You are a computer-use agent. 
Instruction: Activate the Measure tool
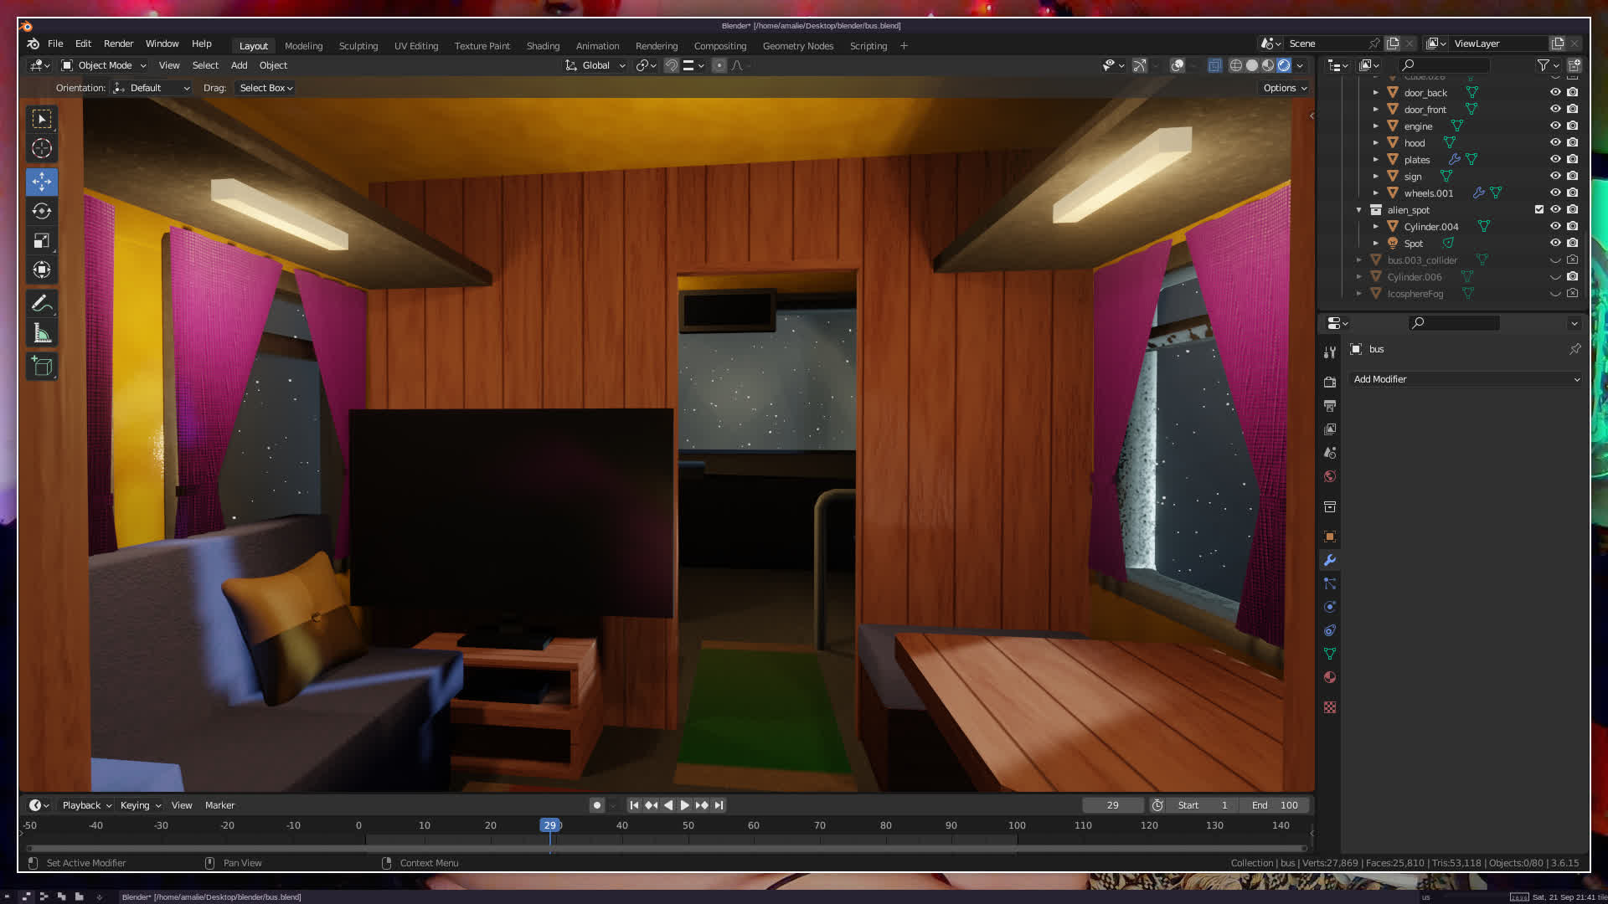click(x=42, y=334)
